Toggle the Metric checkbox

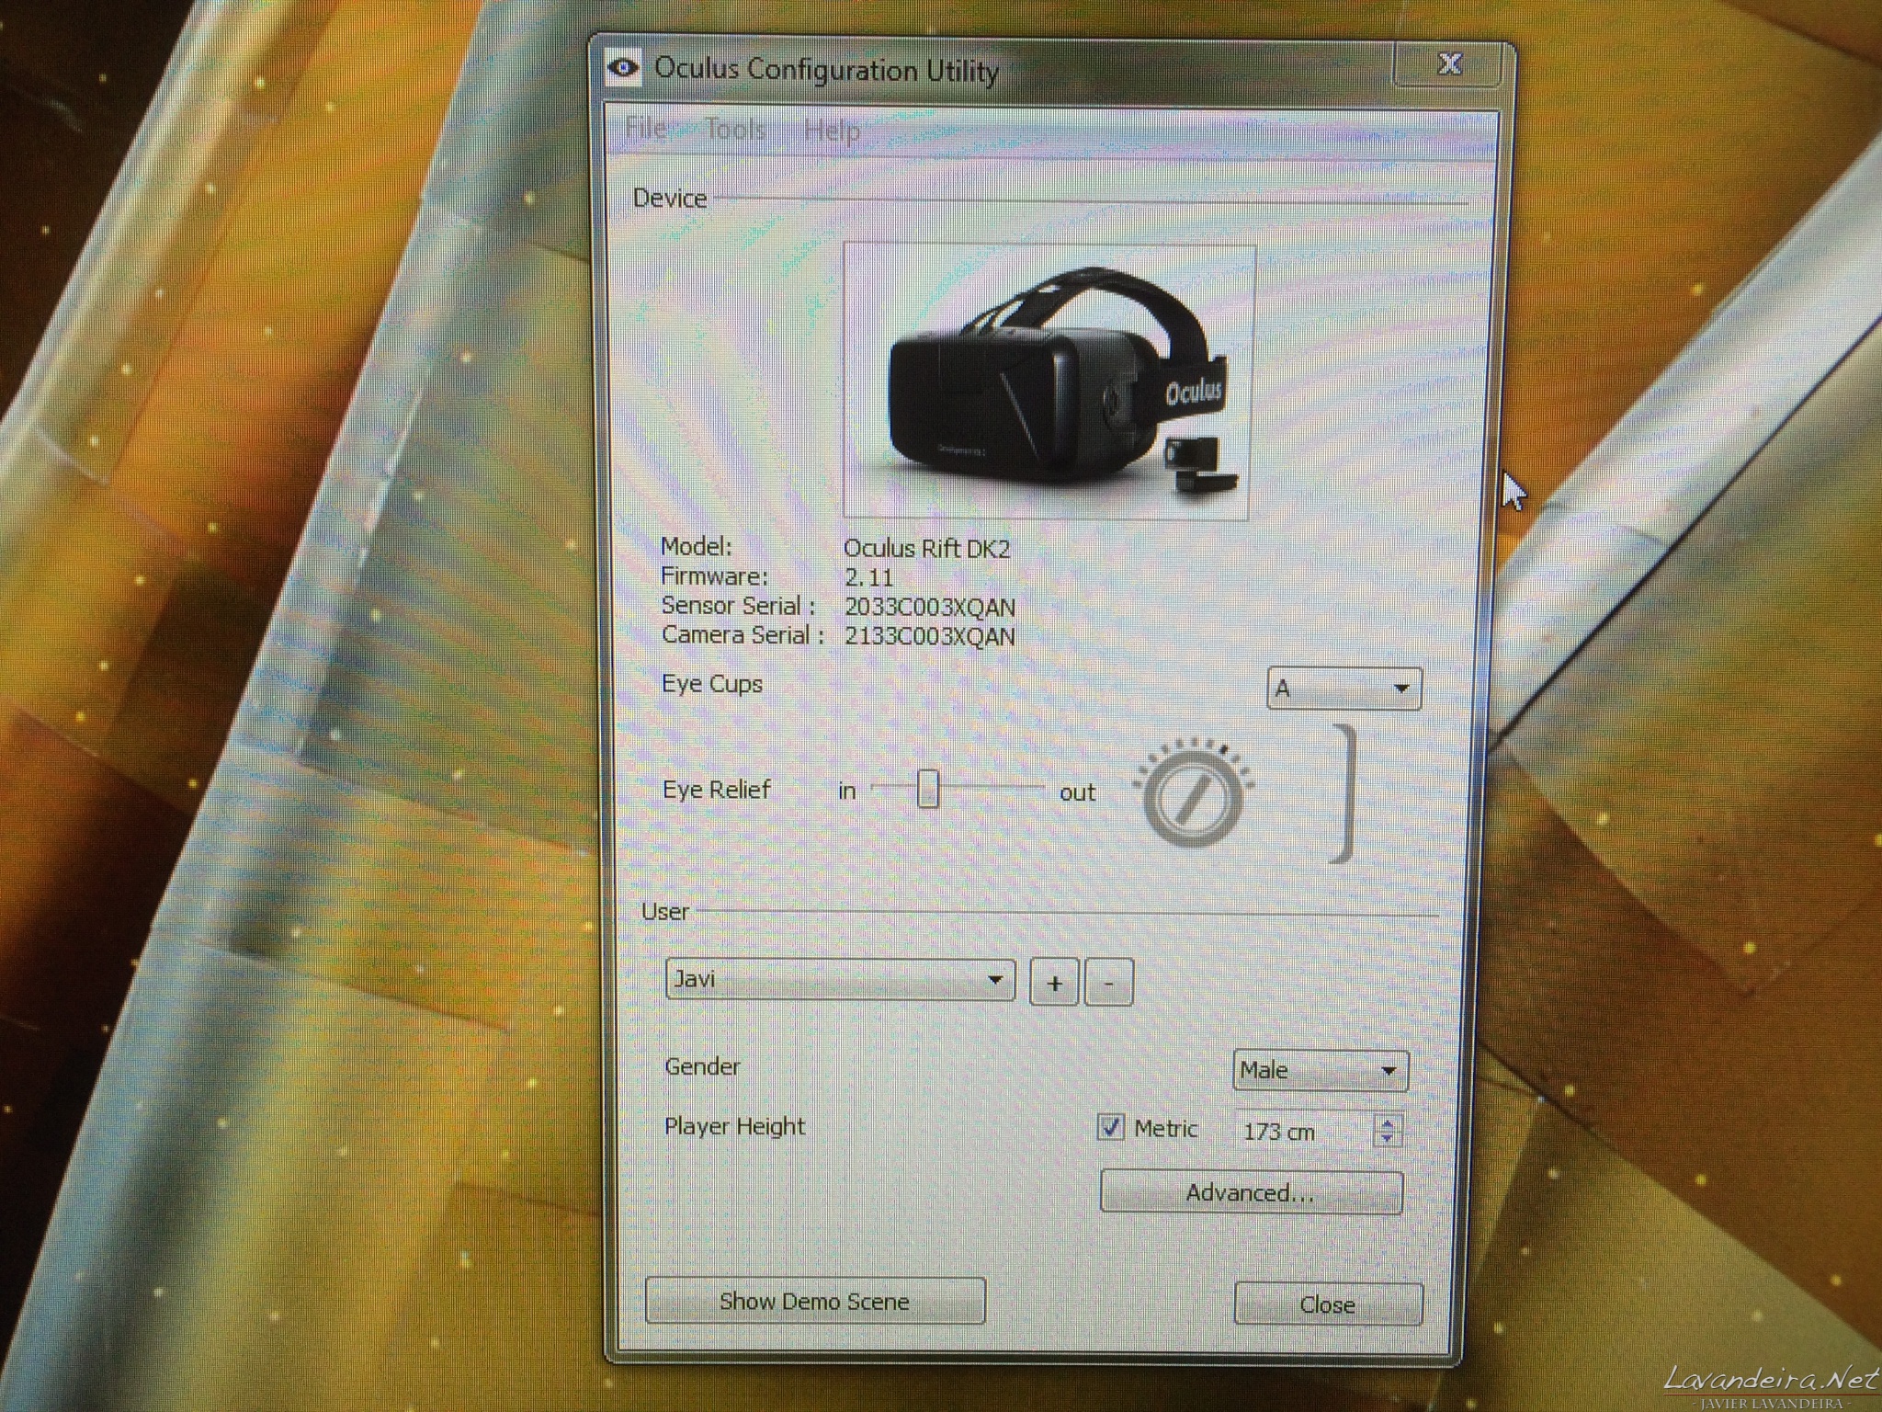(1110, 1126)
